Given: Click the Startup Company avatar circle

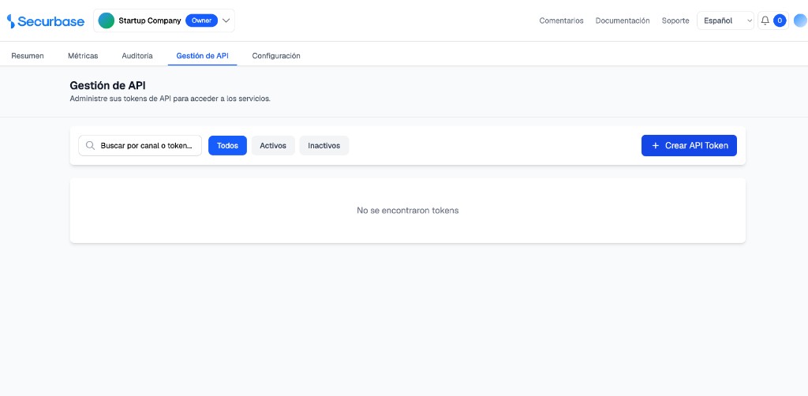Looking at the screenshot, I should pos(107,21).
